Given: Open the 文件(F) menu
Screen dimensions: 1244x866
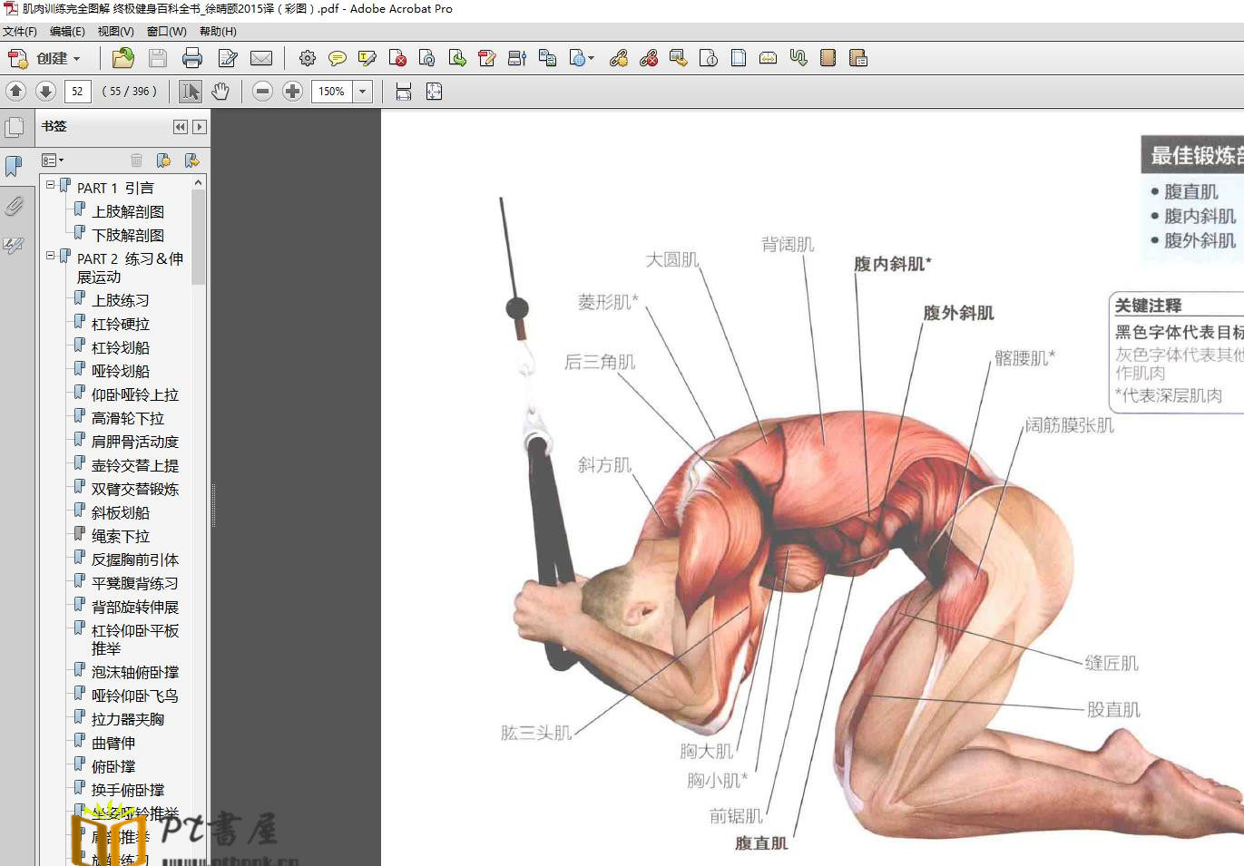Looking at the screenshot, I should pos(20,32).
